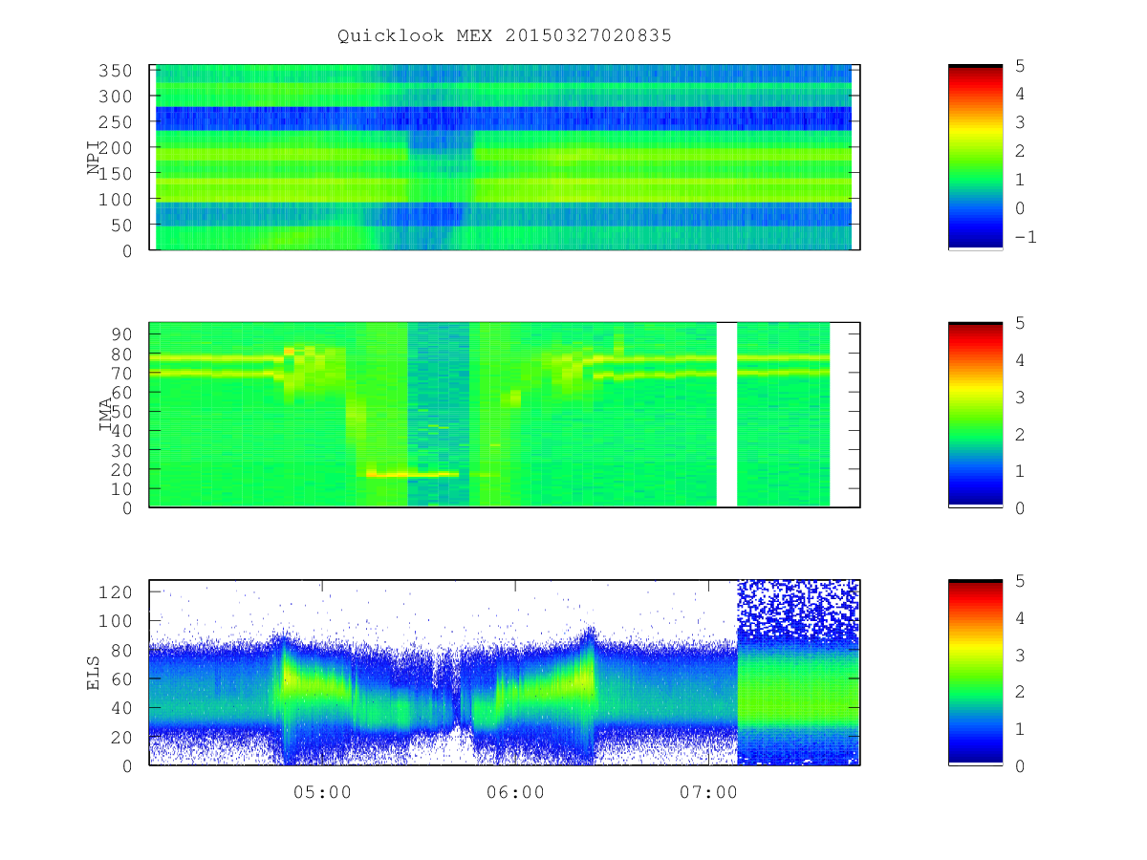This screenshot has height=860, width=1147.
Task: Click the 05:00 time tick label
Action: (322, 793)
